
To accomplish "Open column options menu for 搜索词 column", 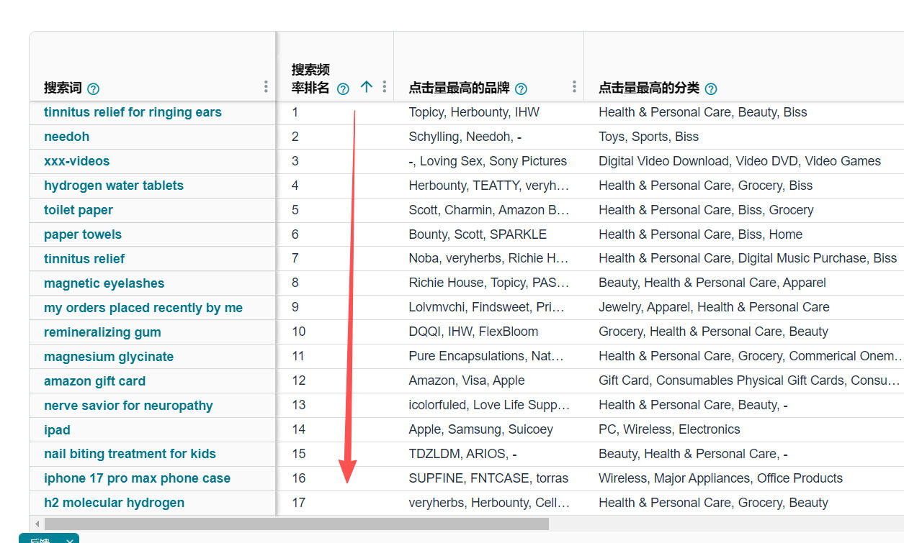I will (x=266, y=87).
